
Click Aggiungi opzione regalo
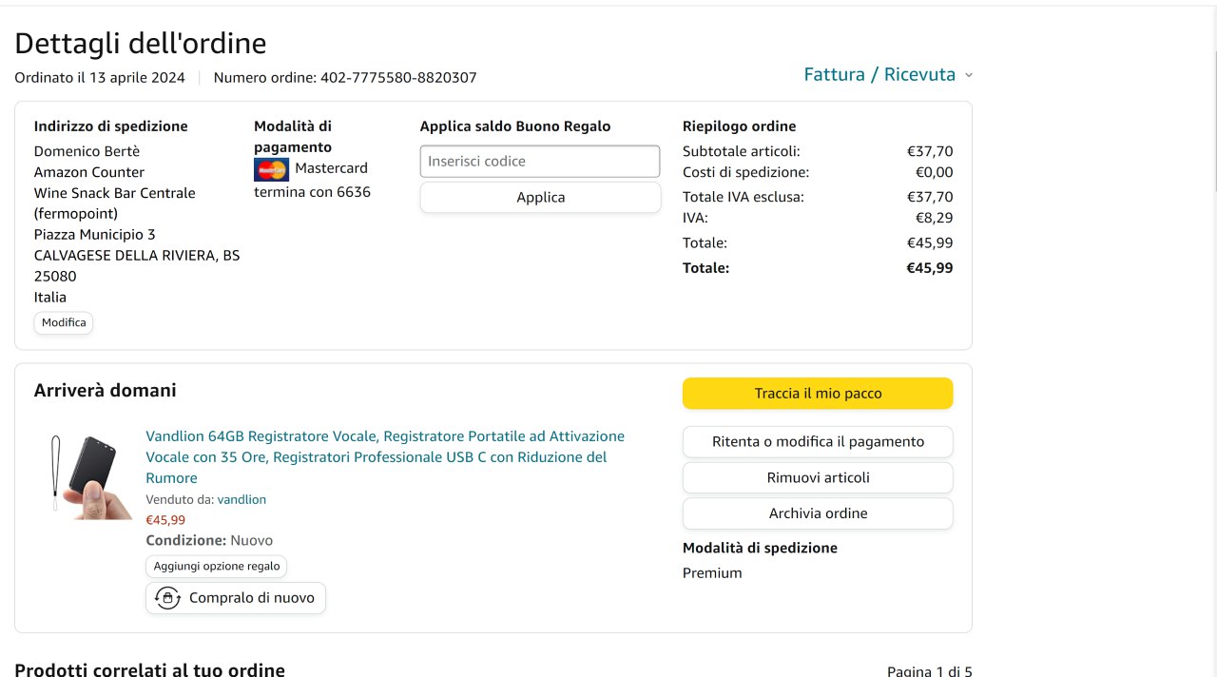217,566
